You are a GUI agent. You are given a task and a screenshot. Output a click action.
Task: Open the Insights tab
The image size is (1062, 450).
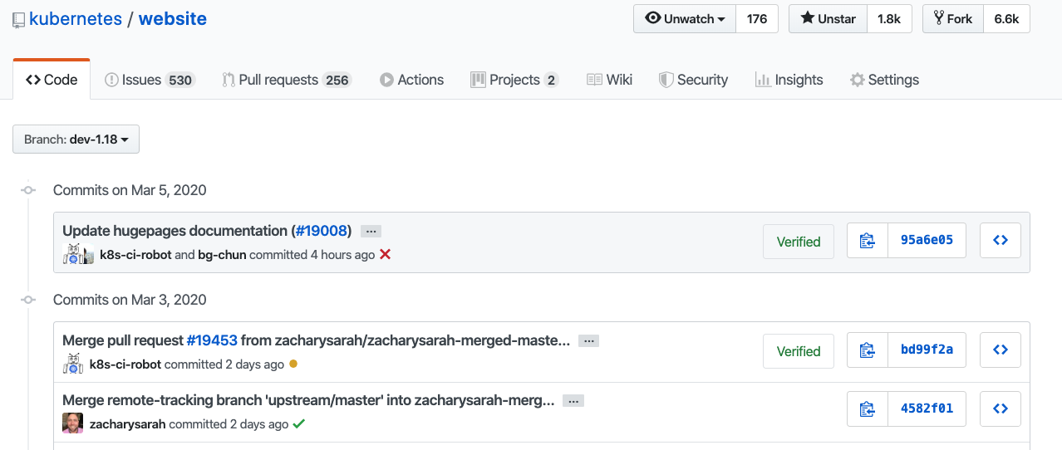(789, 80)
